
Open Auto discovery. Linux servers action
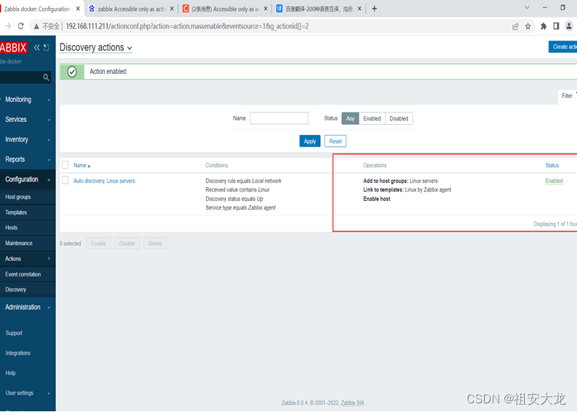pyautogui.click(x=105, y=181)
